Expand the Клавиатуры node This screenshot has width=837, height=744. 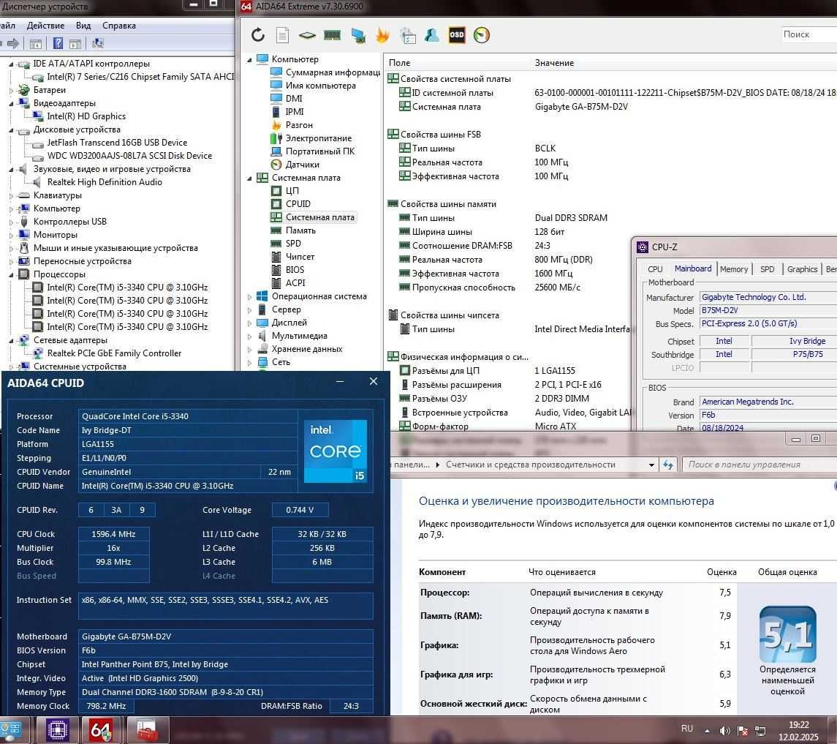point(11,195)
